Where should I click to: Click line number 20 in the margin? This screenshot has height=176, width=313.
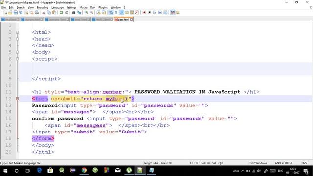click(x=8, y=152)
